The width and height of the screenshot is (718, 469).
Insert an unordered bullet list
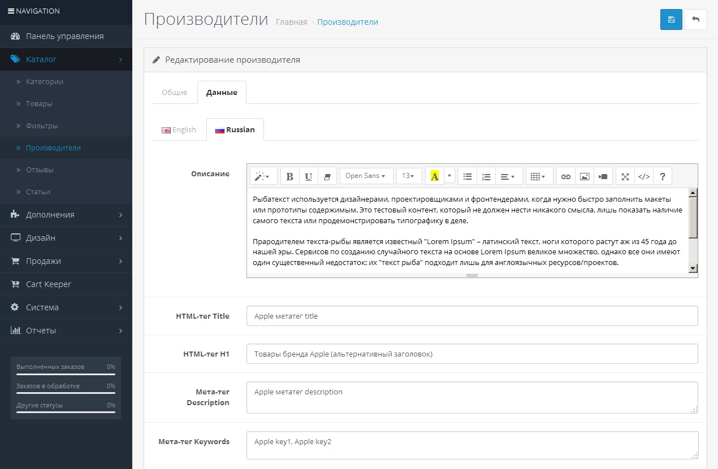(468, 176)
